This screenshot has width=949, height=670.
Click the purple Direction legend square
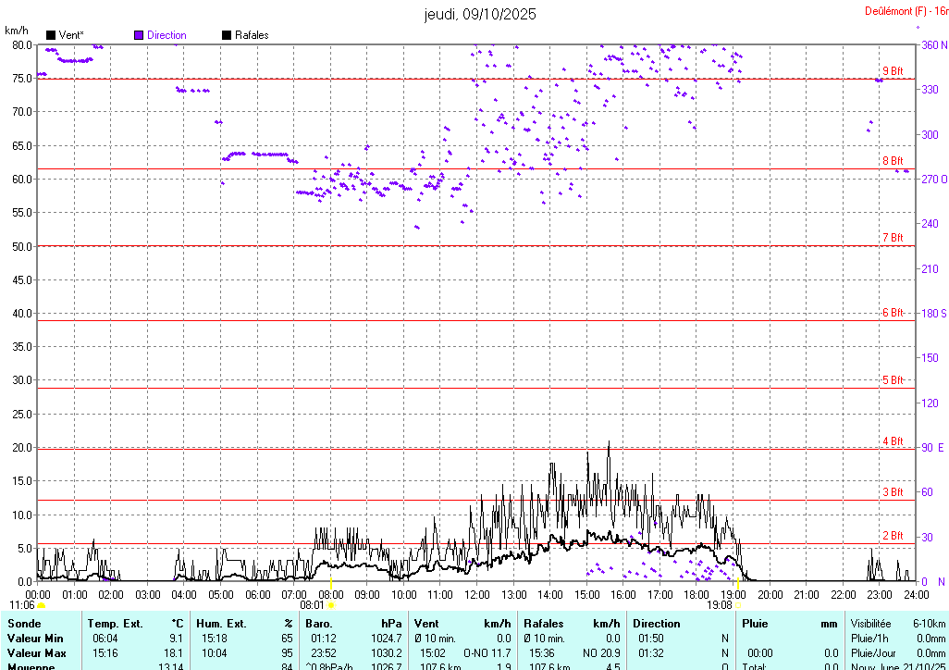pyautogui.click(x=139, y=35)
